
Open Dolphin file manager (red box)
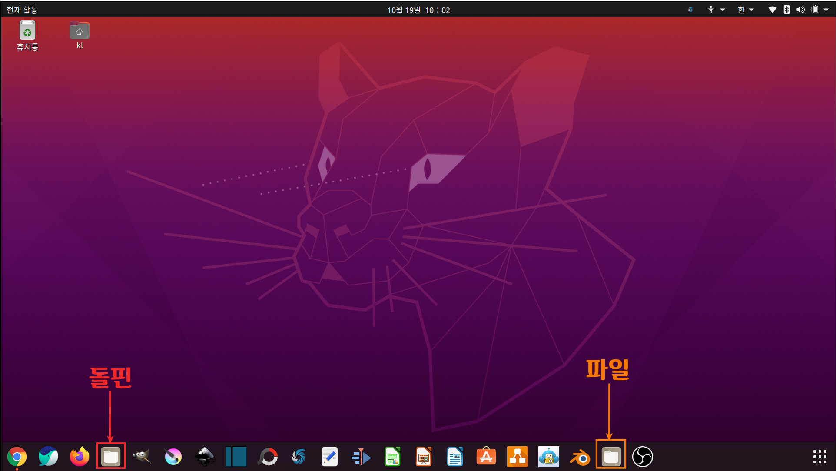click(111, 456)
